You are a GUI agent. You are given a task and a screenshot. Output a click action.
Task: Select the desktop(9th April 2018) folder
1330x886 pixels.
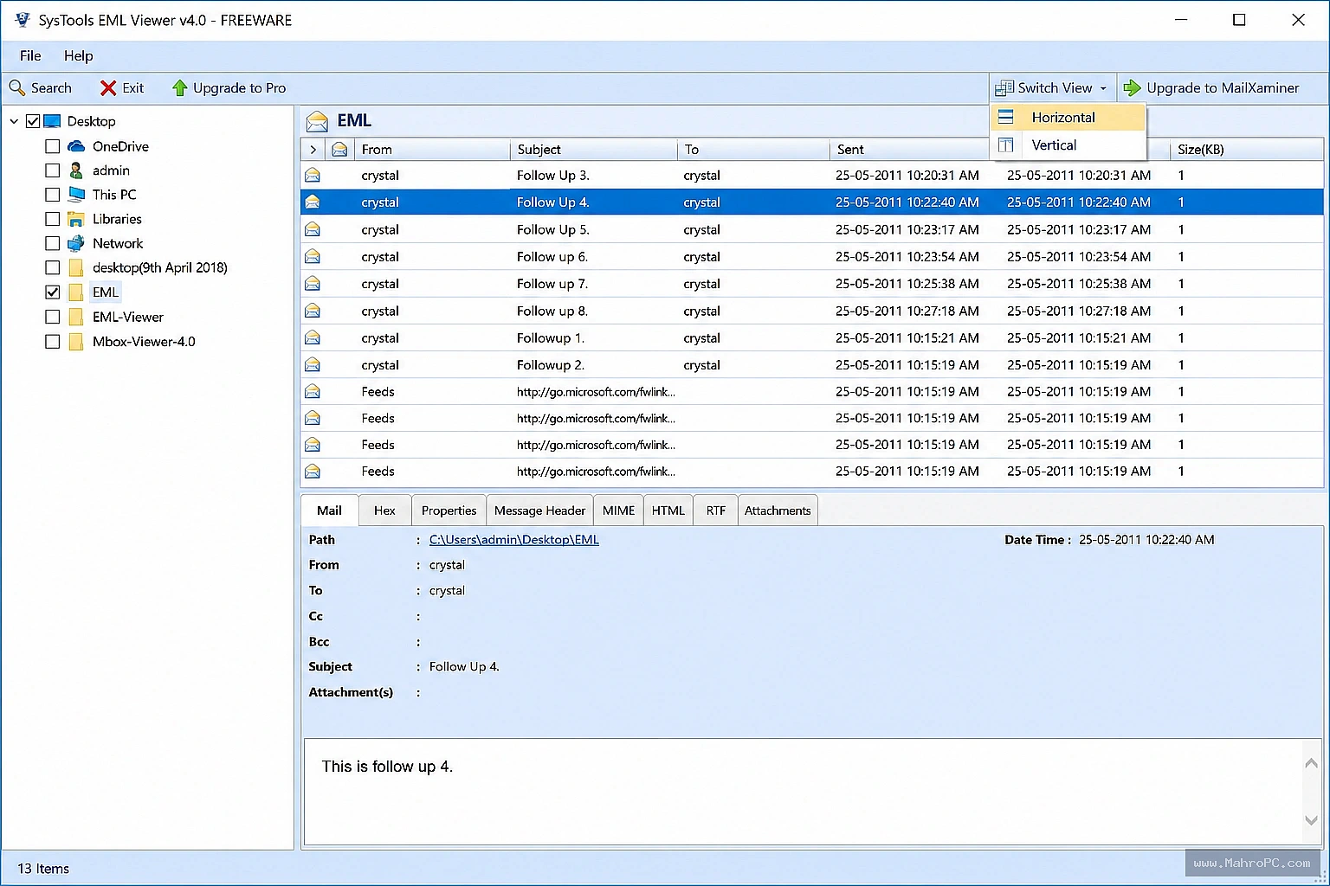(159, 267)
